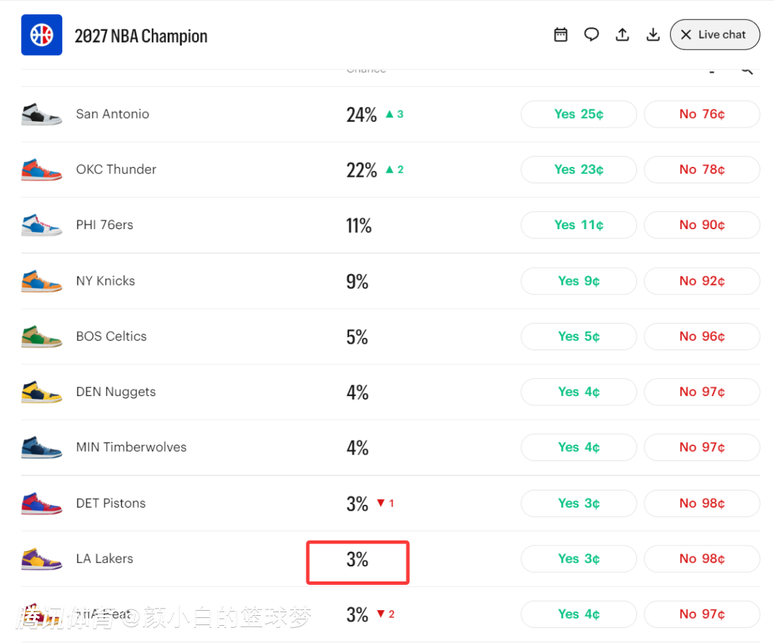
Task: Buy Yes 5¢ for BOS Celtics
Action: pyautogui.click(x=578, y=337)
